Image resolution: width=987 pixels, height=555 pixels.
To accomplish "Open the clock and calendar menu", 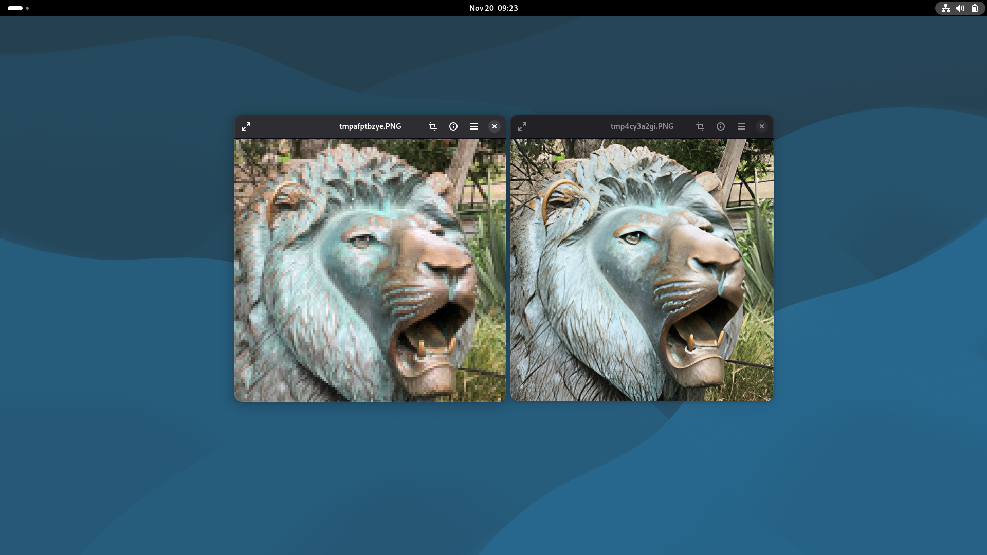I will 493,8.
